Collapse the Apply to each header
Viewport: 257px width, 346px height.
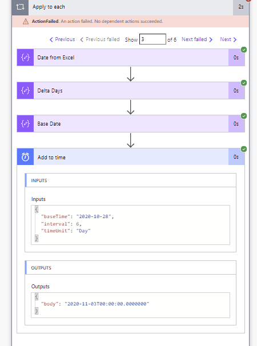point(130,7)
